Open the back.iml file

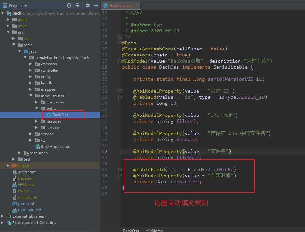(x=25, y=178)
